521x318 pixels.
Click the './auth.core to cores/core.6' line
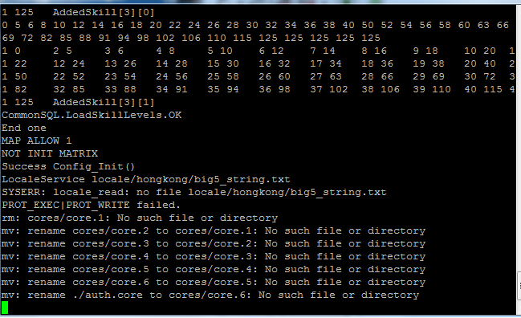210,295
